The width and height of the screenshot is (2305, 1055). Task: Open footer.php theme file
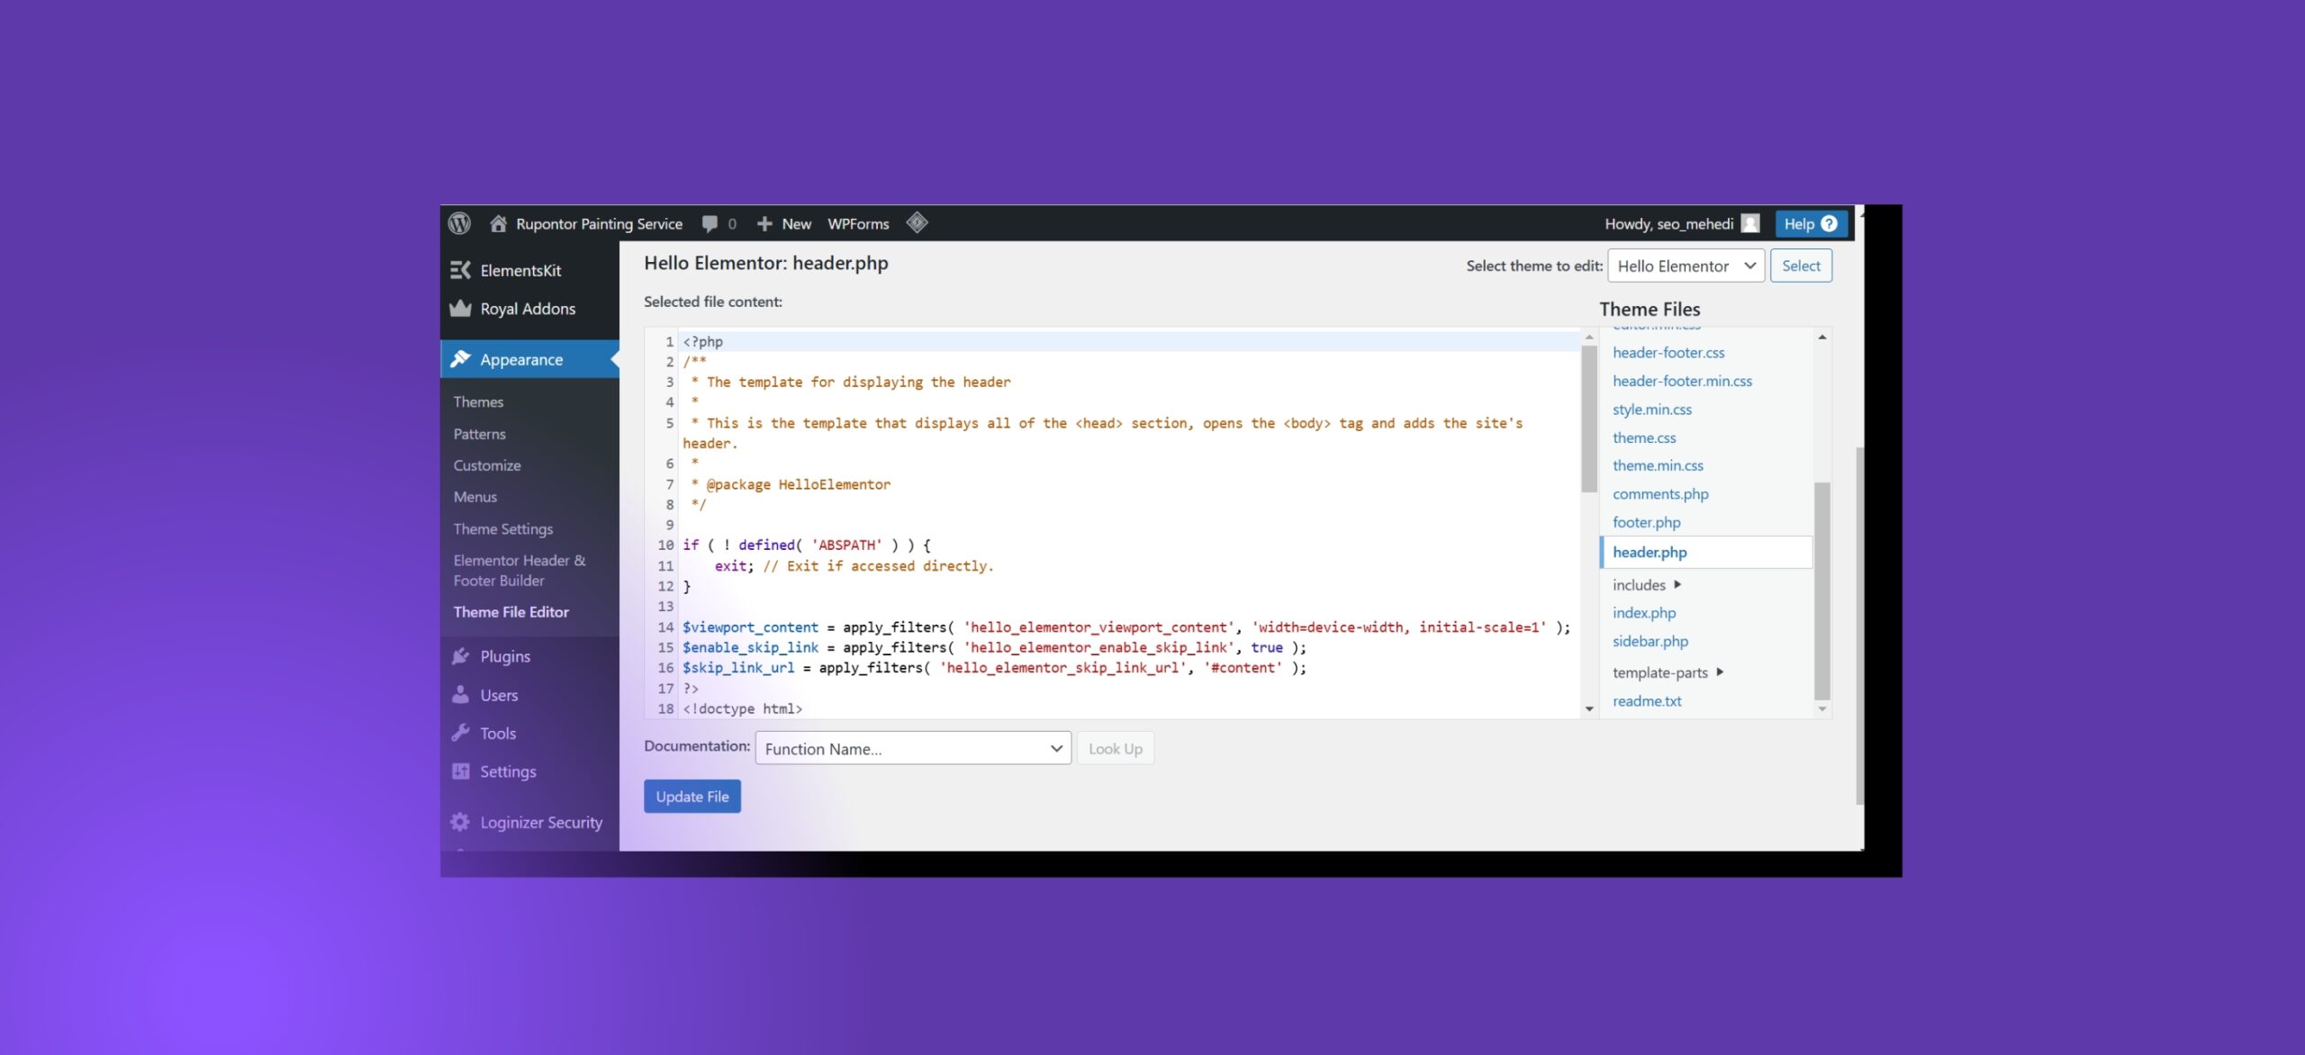[x=1646, y=522]
